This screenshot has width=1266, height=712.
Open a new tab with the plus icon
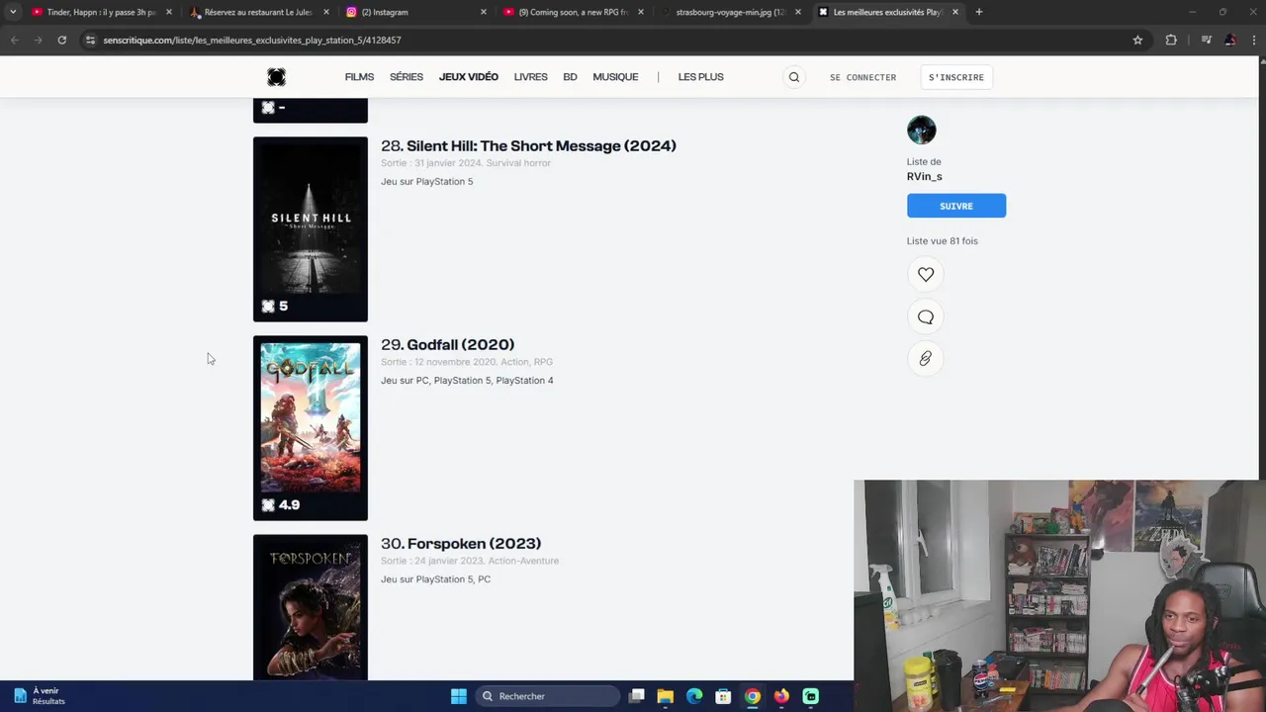tap(978, 12)
